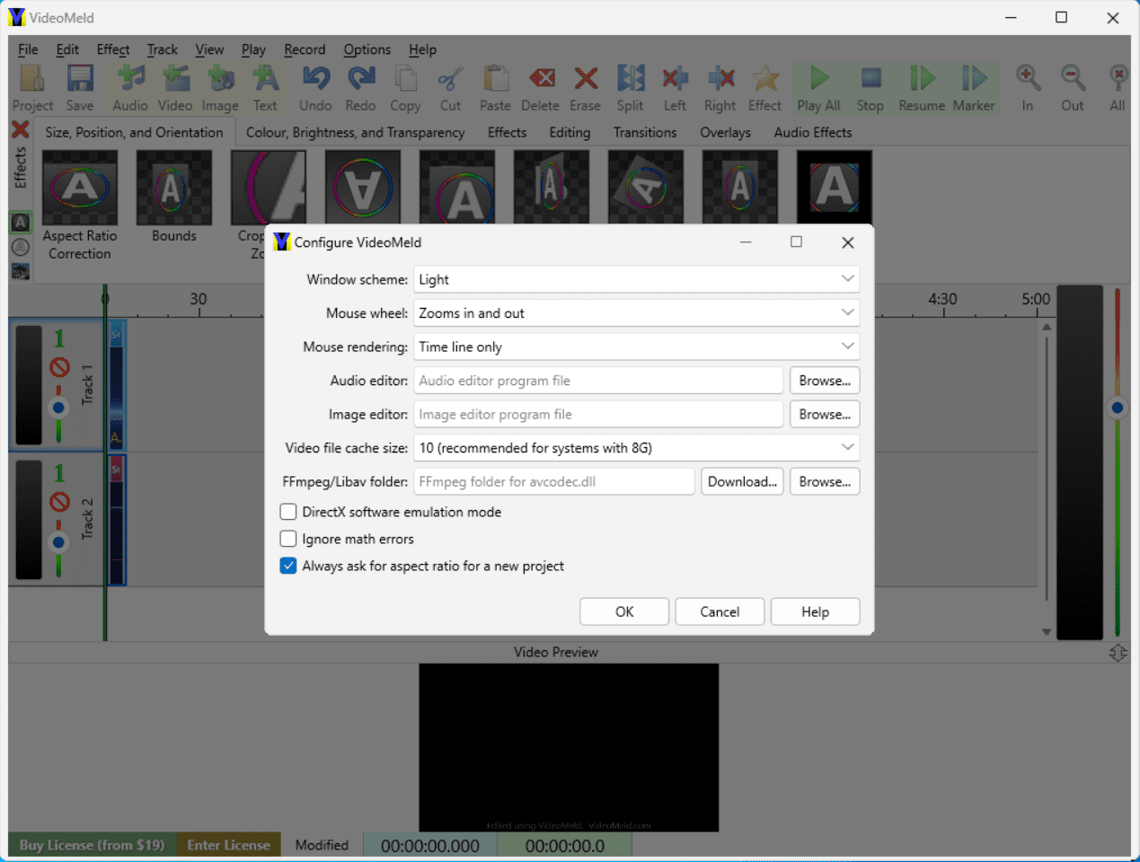Open the Video file cache size dropdown

coord(636,448)
